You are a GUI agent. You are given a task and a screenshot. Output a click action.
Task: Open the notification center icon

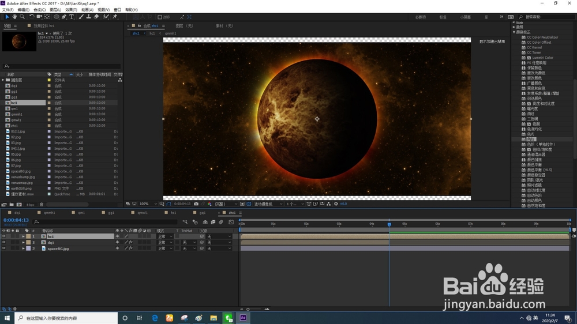click(568, 318)
